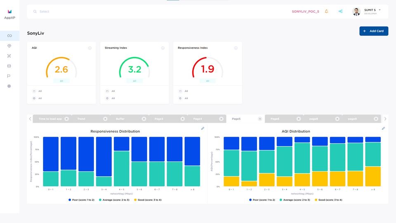The height and width of the screenshot is (223, 396).
Task: Click the SonyLiv page title
Action: [35, 33]
